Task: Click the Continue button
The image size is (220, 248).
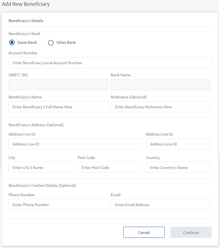Action: pyautogui.click(x=191, y=233)
